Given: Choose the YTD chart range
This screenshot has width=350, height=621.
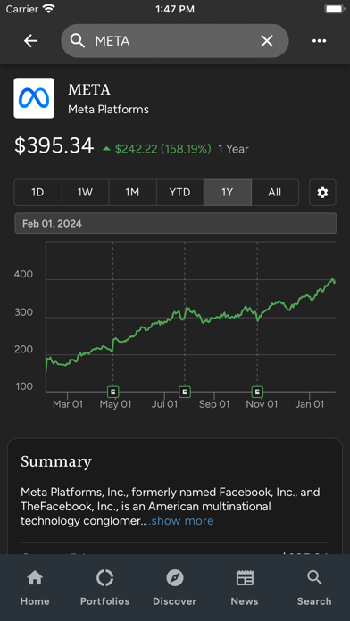Looking at the screenshot, I should click(x=180, y=193).
